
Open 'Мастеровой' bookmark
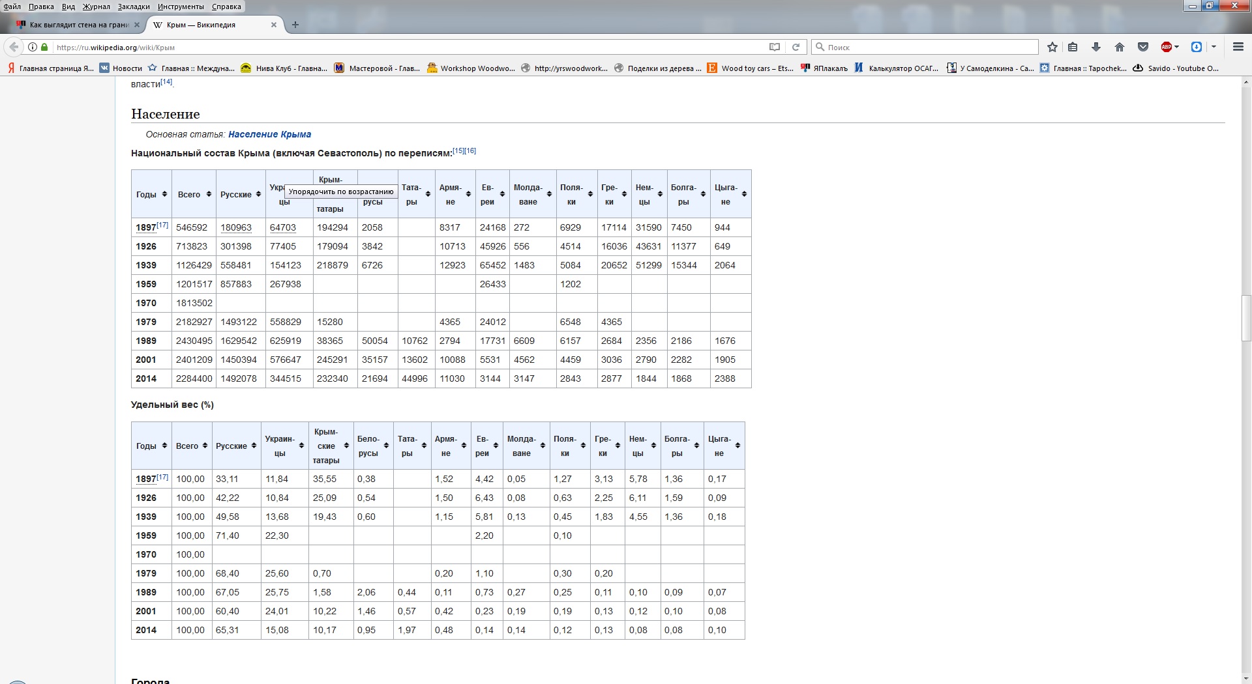tap(377, 68)
